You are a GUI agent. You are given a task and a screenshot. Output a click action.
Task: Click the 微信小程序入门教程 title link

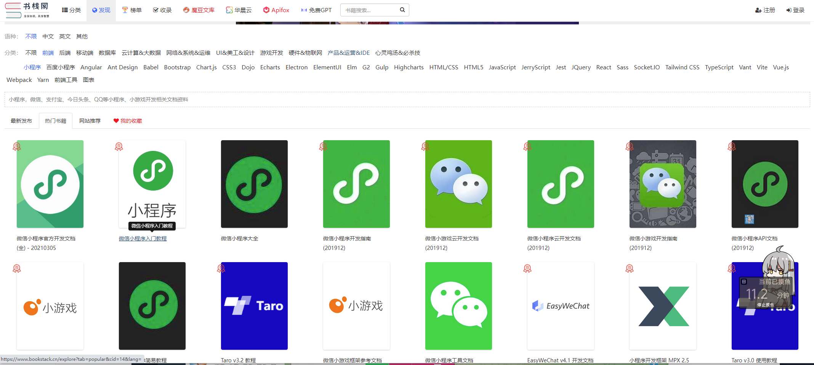pos(143,239)
